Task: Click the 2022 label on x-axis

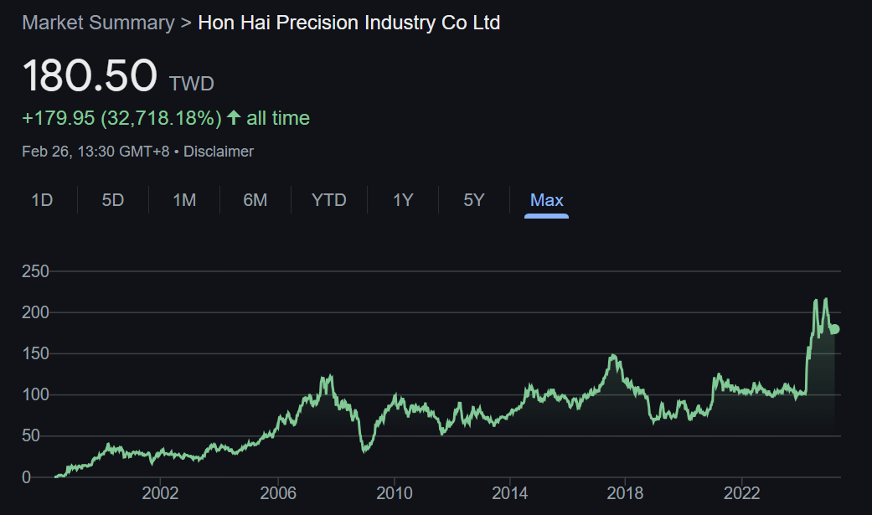Action: click(x=742, y=492)
